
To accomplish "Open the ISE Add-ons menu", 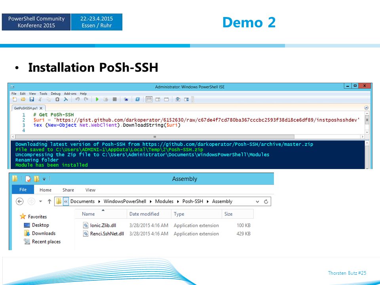I will pyautogui.click(x=70, y=93).
